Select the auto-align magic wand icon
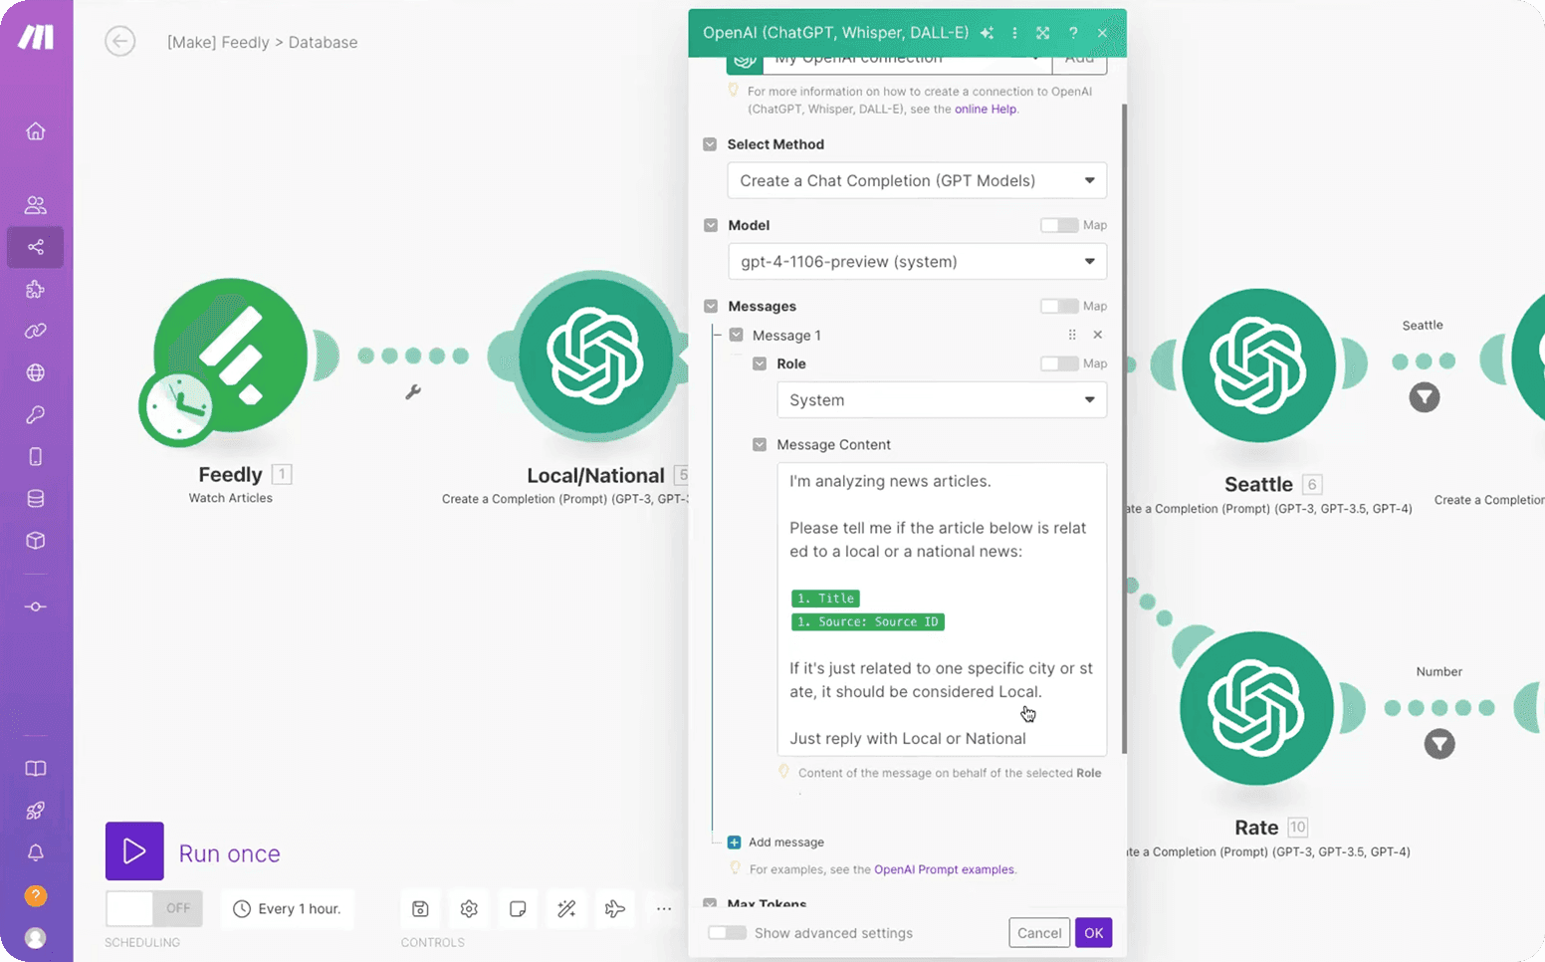This screenshot has width=1545, height=962. tap(566, 908)
